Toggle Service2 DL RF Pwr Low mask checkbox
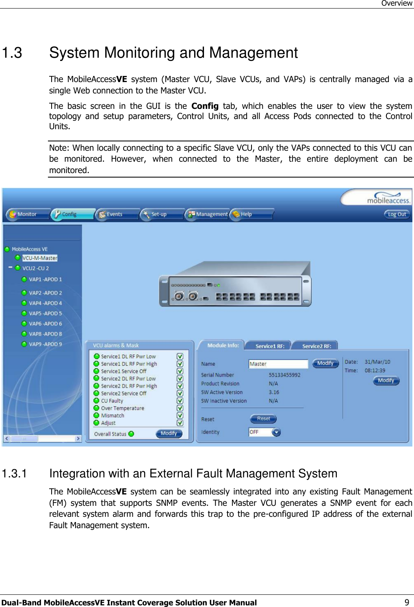This screenshot has height=607, width=414. (x=180, y=379)
